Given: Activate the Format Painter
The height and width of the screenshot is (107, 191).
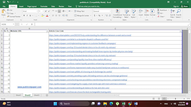Looking at the screenshot, I should (14, 17).
